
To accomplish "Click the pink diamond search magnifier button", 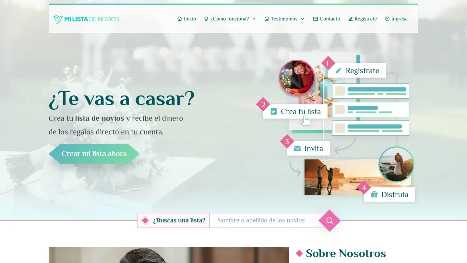I will point(329,220).
